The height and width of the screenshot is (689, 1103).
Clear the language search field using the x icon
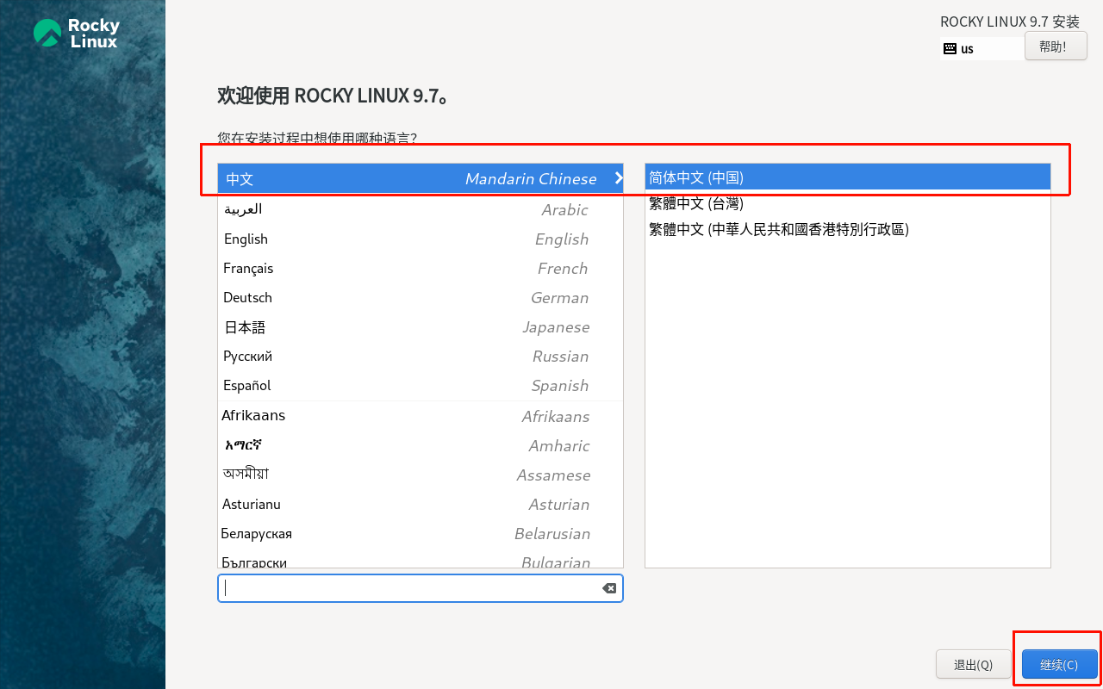(609, 588)
